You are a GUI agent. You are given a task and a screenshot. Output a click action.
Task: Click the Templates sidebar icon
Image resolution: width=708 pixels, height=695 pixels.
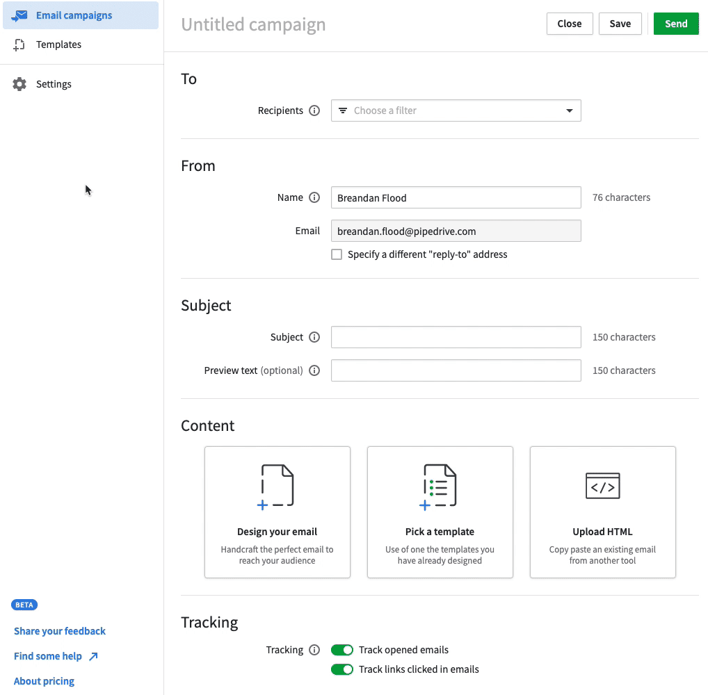pyautogui.click(x=19, y=44)
